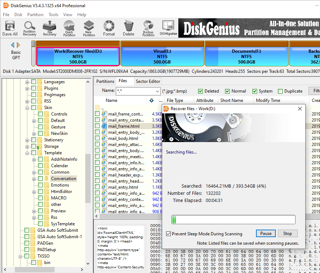Image resolution: width=320 pixels, height=273 pixels.
Task: Launch the File Recovery tool
Action: [50, 28]
